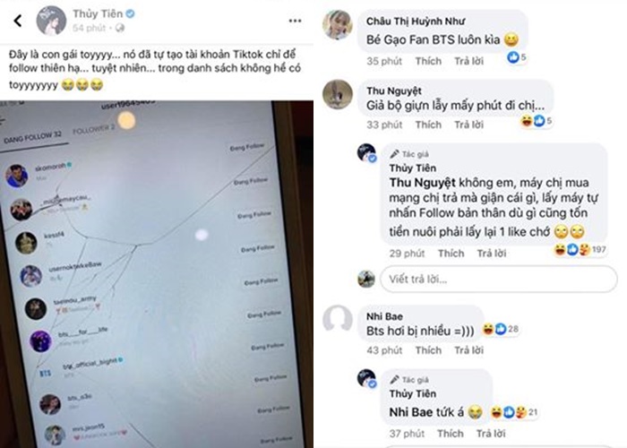View reactions on the Bts hơi bị nhiều comment
The width and height of the screenshot is (627, 448).
[500, 329]
